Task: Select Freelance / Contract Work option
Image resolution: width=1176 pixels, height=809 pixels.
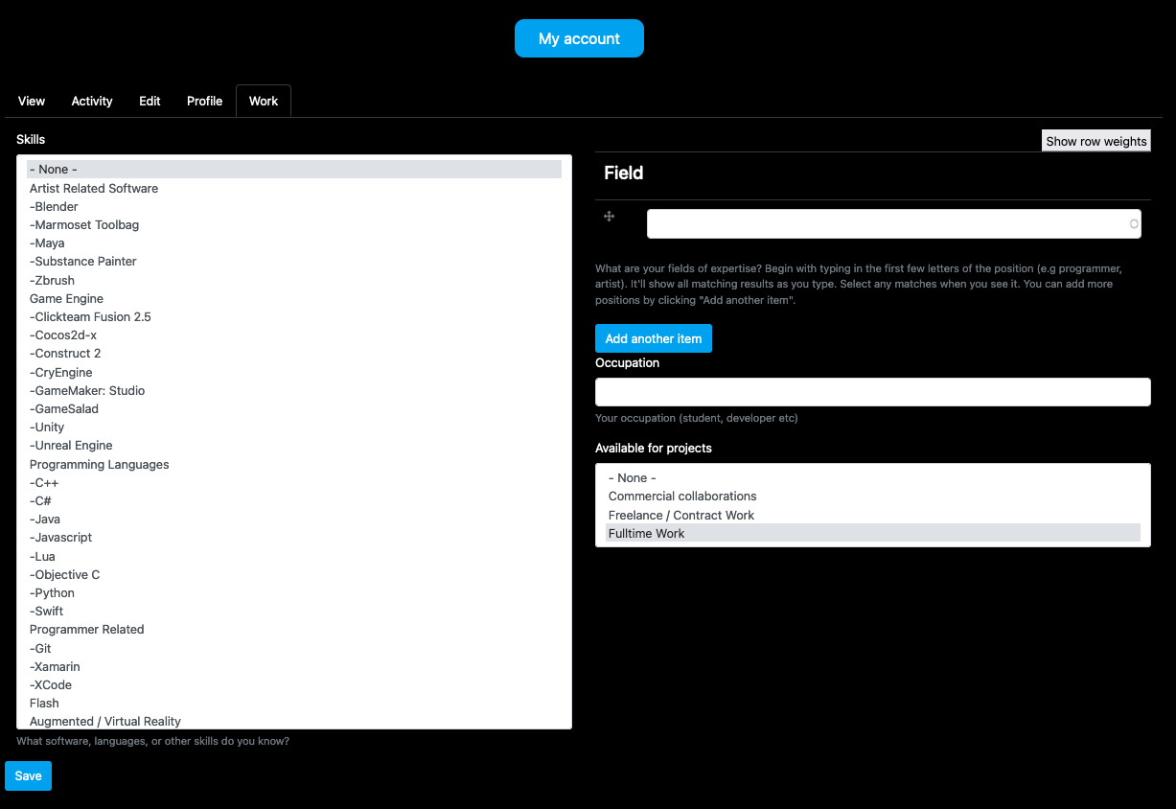Action: coord(873,516)
